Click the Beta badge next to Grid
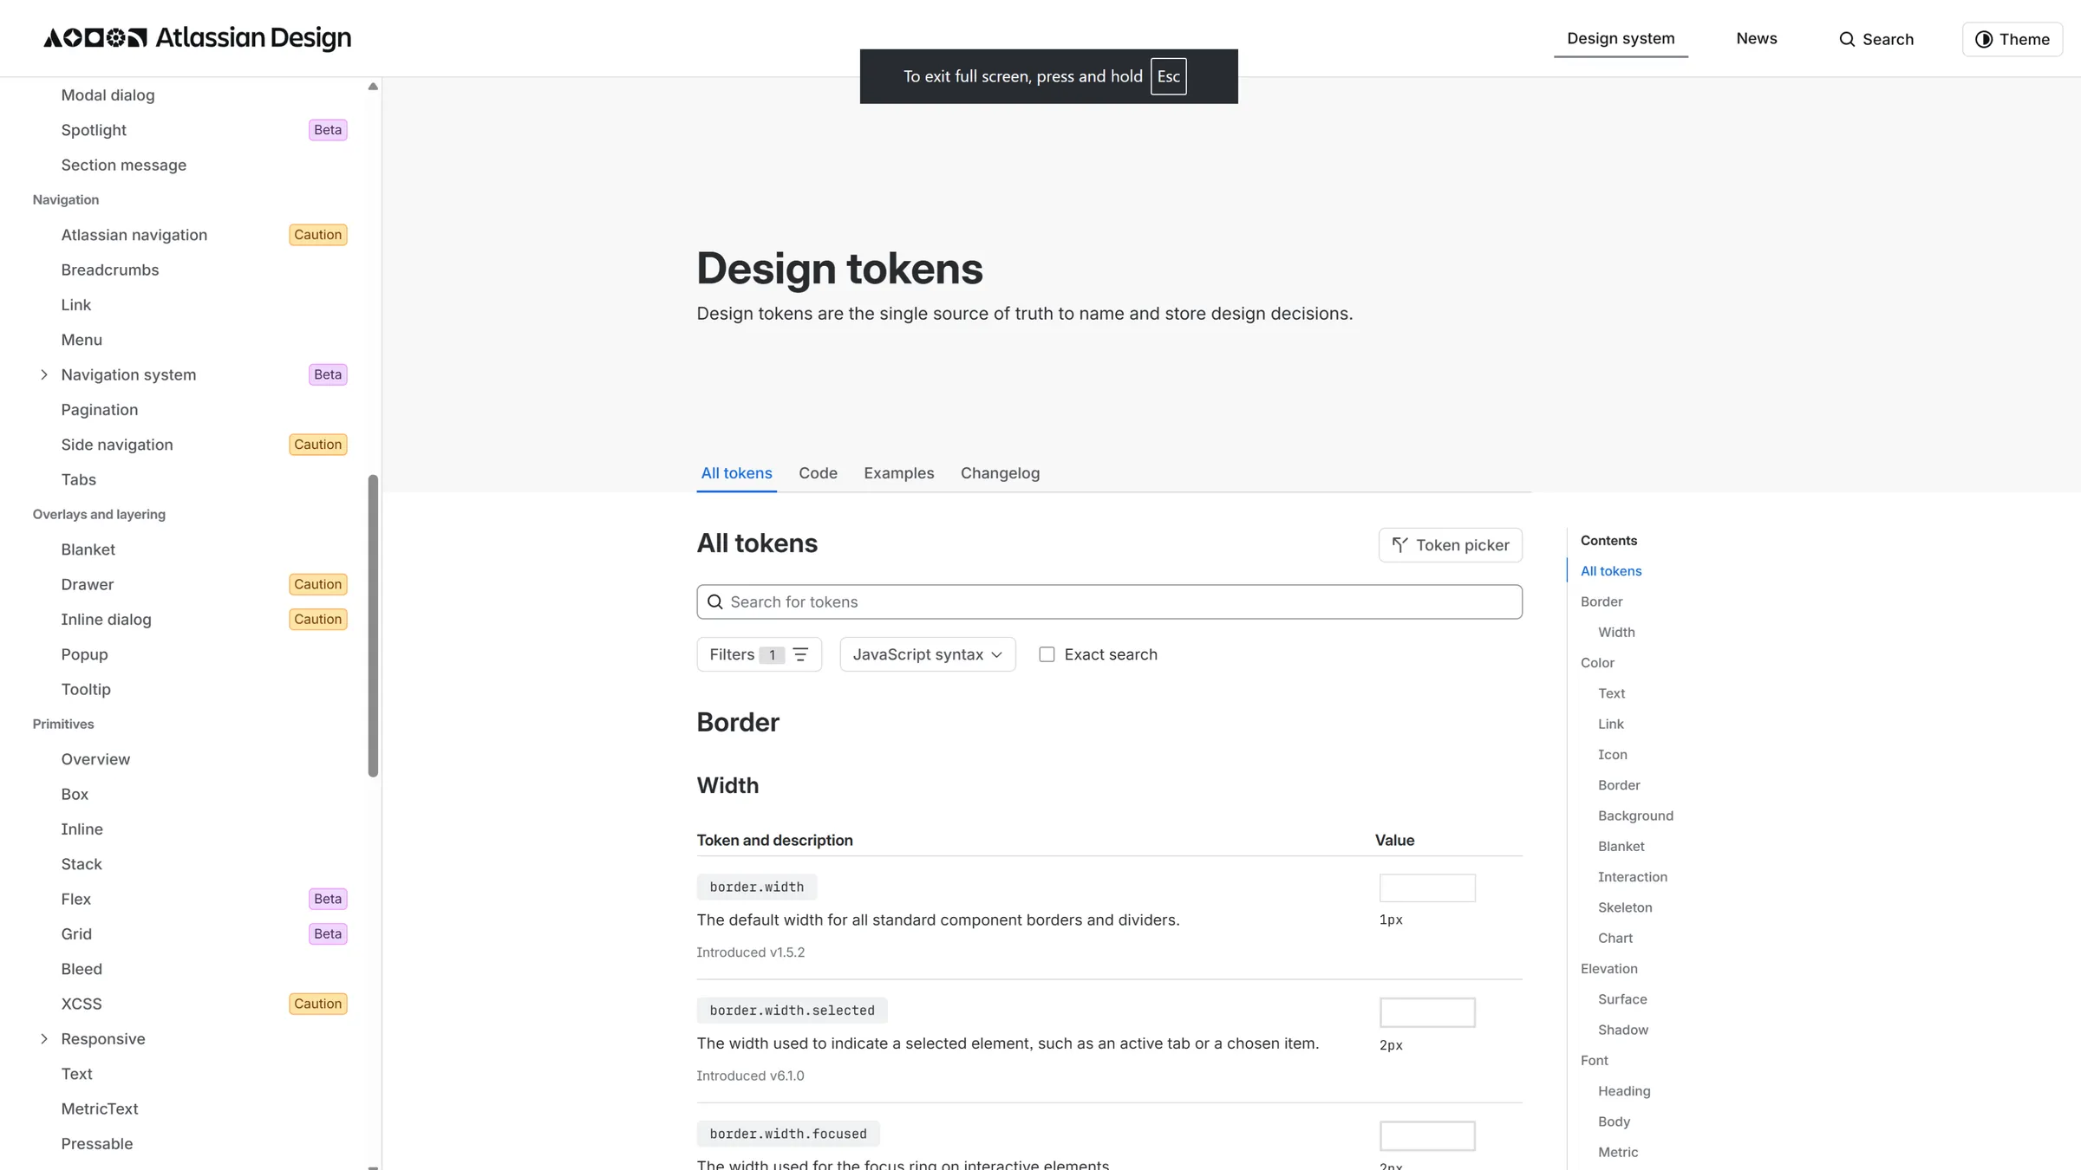Screen dimensions: 2081x1170 tap(328, 933)
